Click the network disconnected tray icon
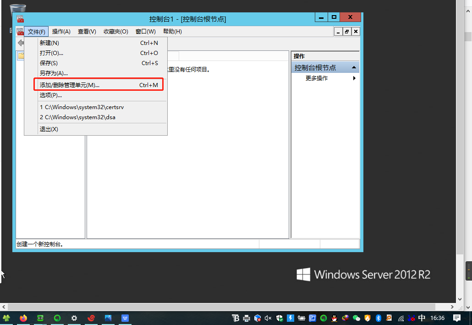The height and width of the screenshot is (325, 472). 411,318
